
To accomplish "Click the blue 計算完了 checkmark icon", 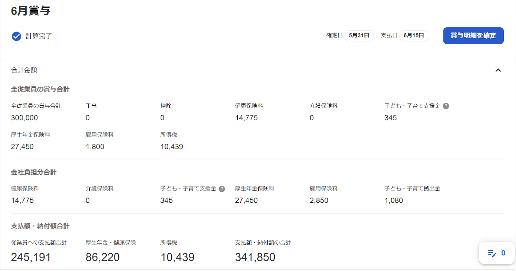I will (16, 36).
